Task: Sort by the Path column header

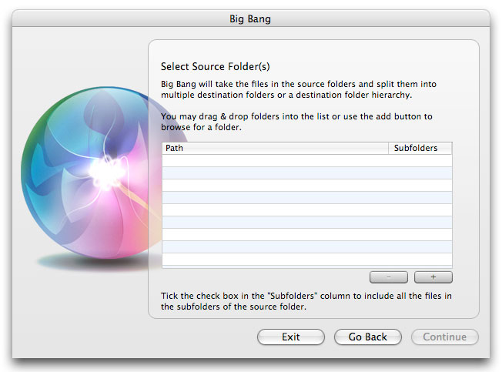Action: click(x=275, y=148)
